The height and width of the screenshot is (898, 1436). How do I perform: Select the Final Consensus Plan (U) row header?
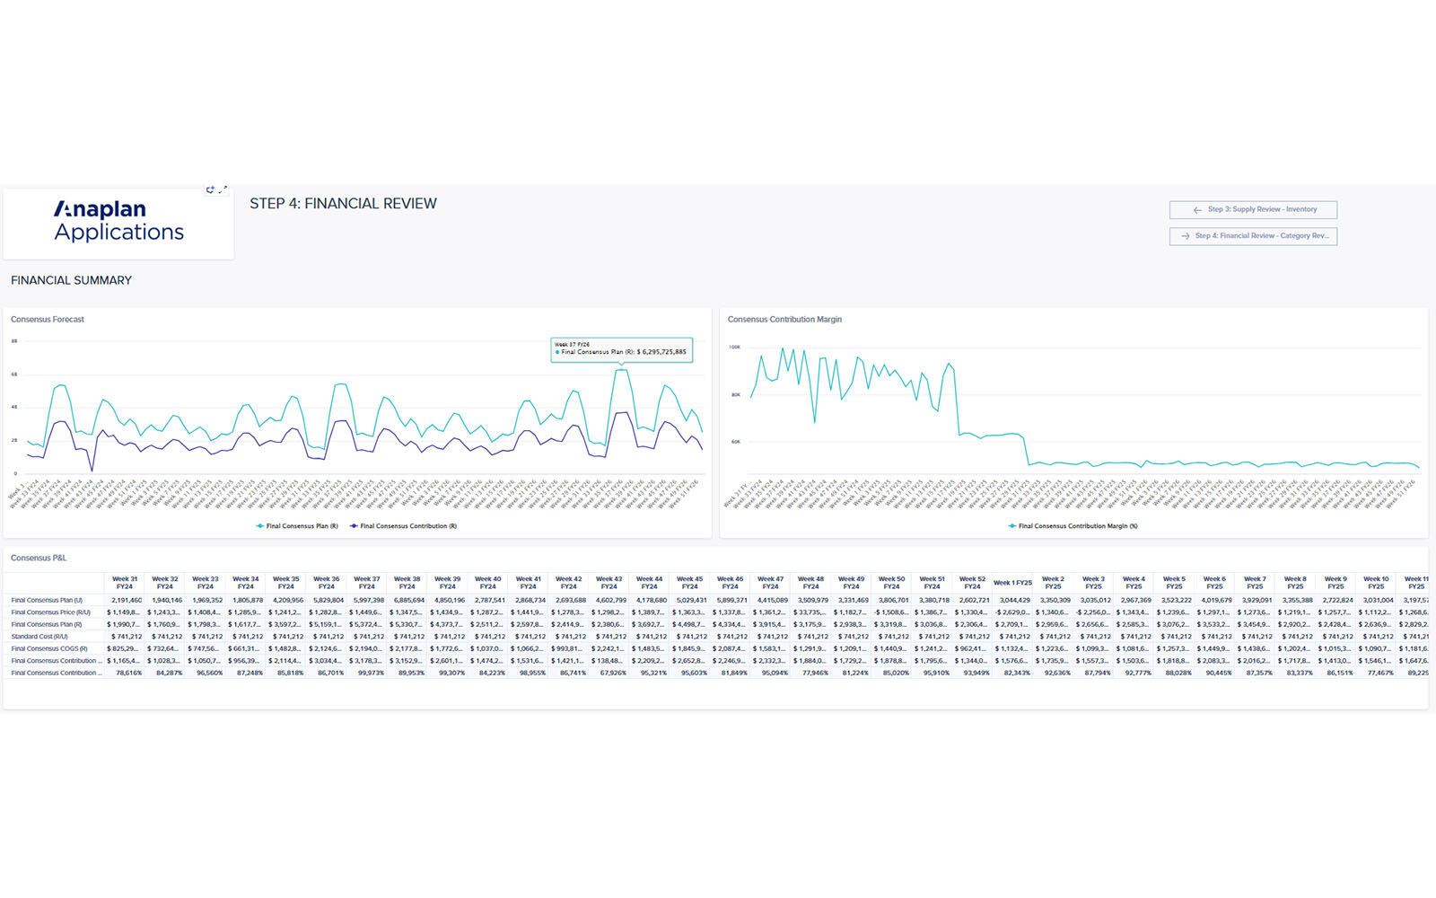tap(47, 600)
